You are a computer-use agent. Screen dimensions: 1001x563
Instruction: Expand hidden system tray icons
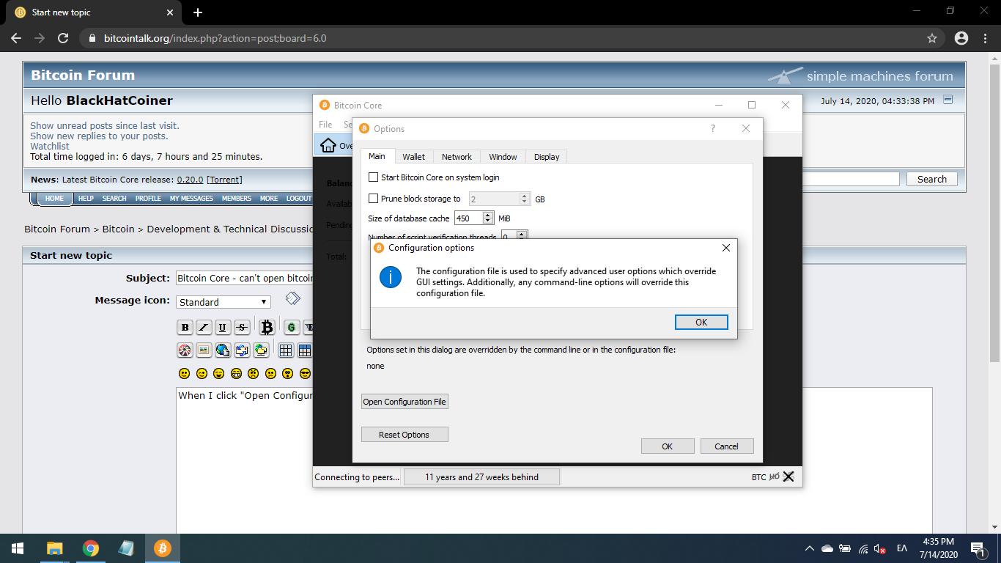pyautogui.click(x=809, y=548)
